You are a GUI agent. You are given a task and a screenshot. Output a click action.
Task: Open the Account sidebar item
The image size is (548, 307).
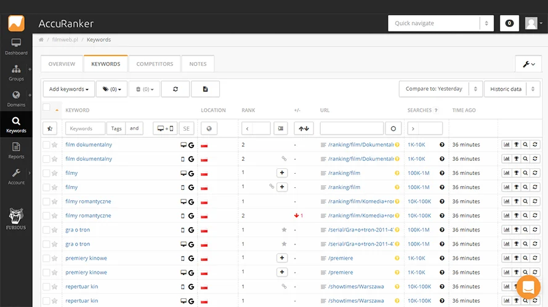tap(16, 177)
